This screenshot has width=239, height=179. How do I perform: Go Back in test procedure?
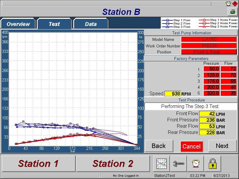[159, 146]
